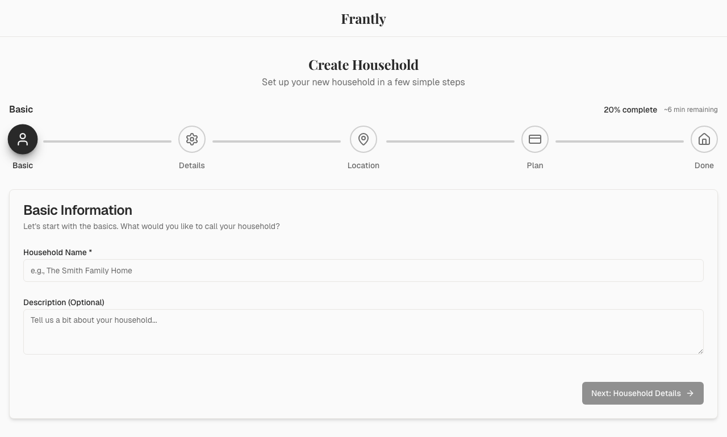Screen dimensions: 727x437
Task: Select the Plan step credit card icon
Action: [x=535, y=139]
